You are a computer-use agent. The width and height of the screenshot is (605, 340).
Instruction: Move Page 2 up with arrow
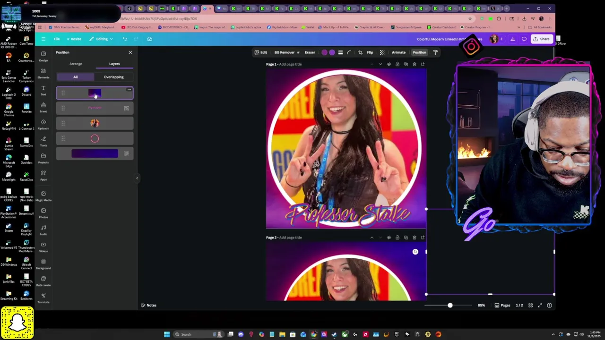[372, 238]
